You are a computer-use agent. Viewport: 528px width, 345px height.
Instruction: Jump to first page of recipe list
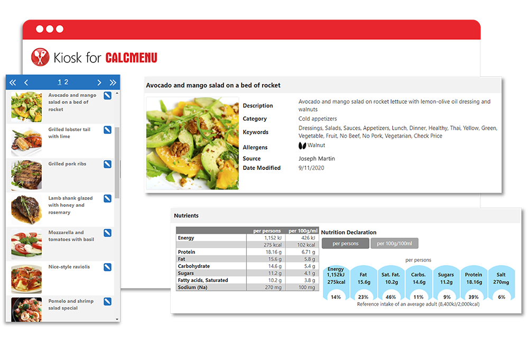point(13,83)
